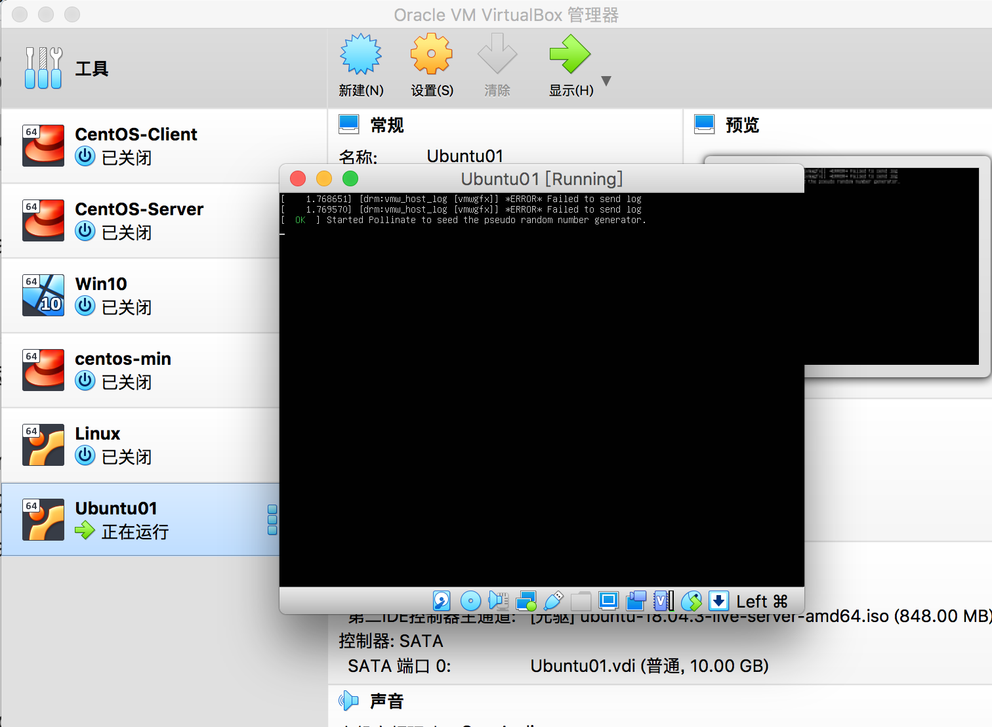Viewport: 992px width, 727px height.
Task: Open the Show button dropdown arrow
Action: (x=606, y=81)
